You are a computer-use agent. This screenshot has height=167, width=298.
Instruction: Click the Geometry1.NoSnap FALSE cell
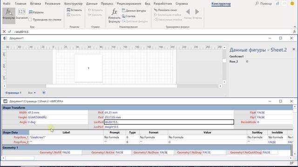tap(214, 153)
